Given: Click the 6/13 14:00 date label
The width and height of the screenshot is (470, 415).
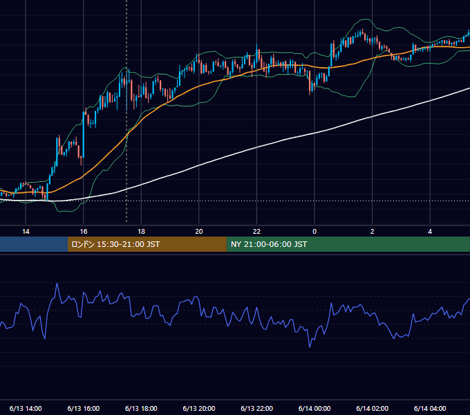Looking at the screenshot, I should coord(26,408).
